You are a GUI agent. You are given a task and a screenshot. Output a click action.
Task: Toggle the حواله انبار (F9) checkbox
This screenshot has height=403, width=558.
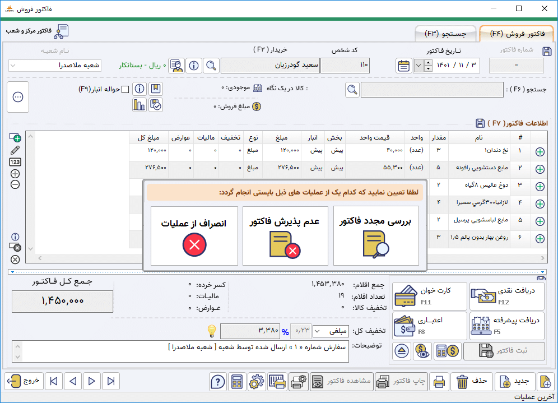click(125, 89)
